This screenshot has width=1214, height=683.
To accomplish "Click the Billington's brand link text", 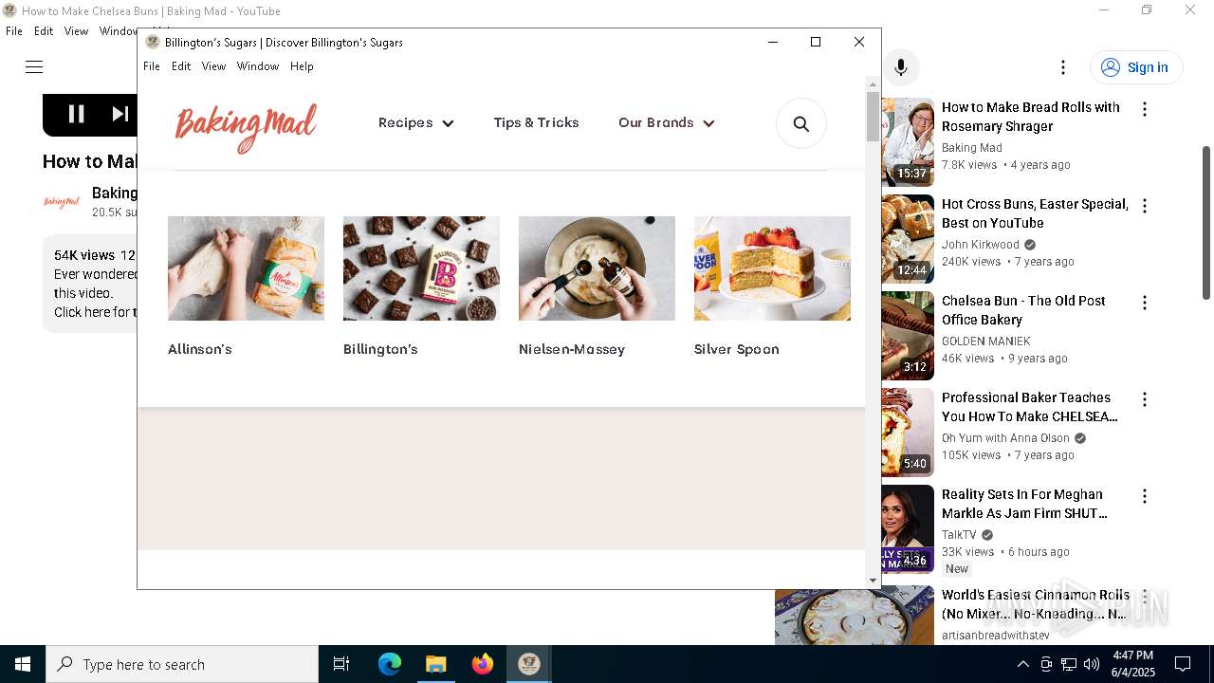I will click(x=380, y=349).
